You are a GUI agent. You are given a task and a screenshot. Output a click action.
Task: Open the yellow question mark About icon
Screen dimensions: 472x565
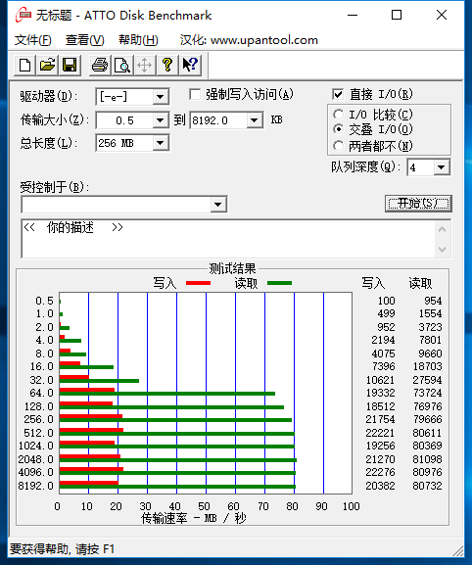point(167,66)
